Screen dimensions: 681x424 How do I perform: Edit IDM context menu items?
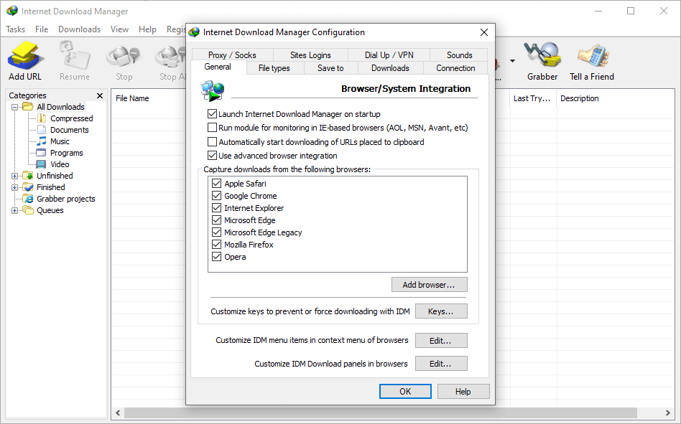441,341
